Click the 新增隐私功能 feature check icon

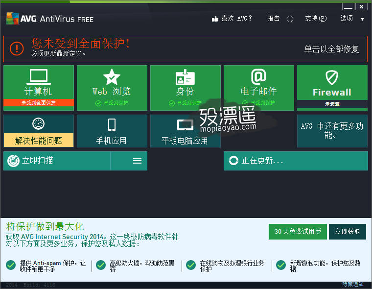click(x=281, y=265)
